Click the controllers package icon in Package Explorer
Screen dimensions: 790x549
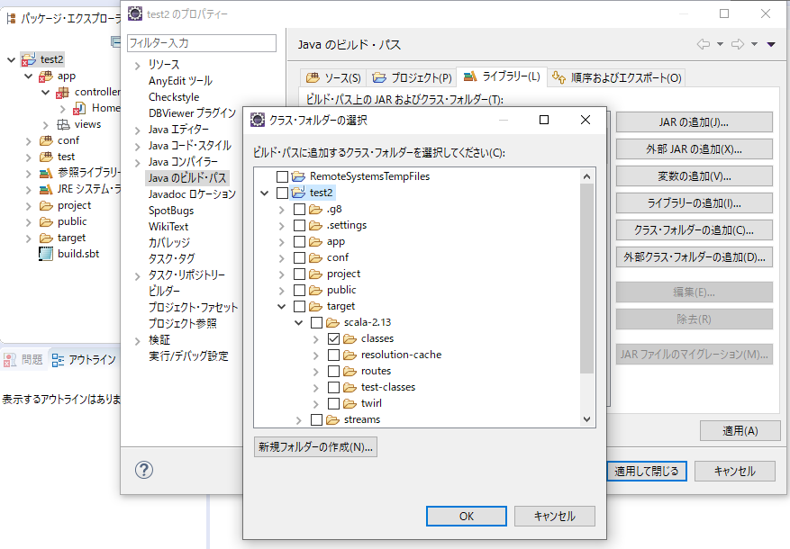coord(62,93)
